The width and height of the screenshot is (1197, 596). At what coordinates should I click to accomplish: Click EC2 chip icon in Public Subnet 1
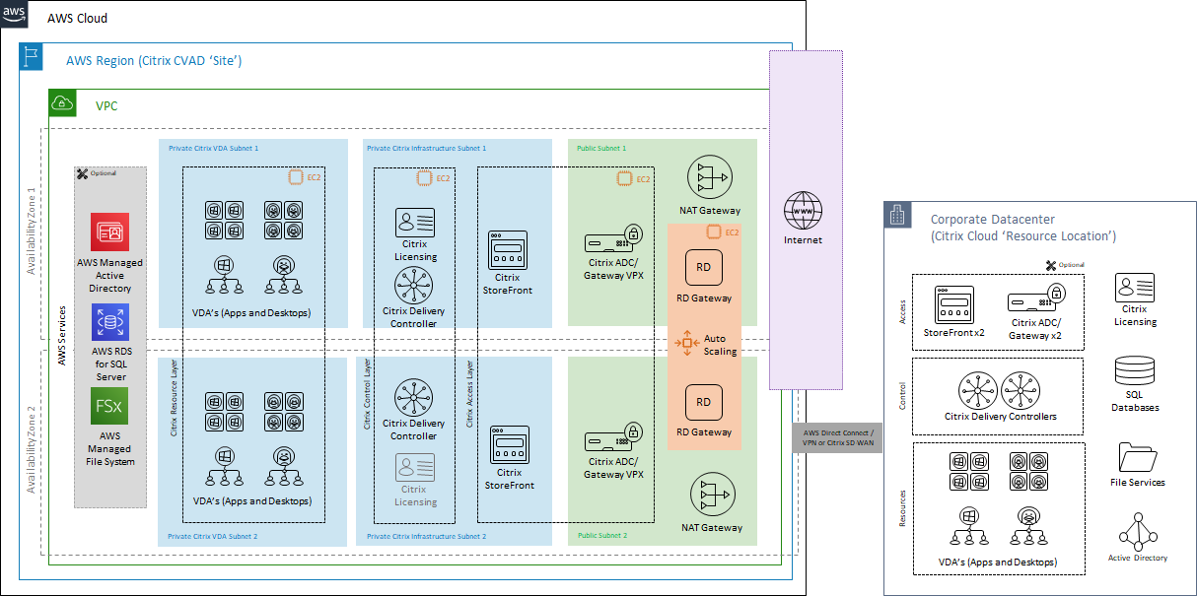623,178
